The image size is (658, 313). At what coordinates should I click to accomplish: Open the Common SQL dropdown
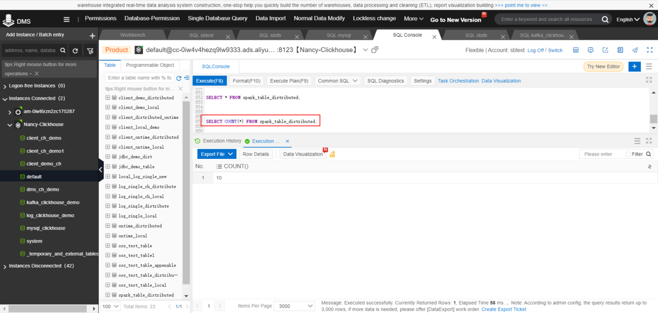(x=338, y=81)
